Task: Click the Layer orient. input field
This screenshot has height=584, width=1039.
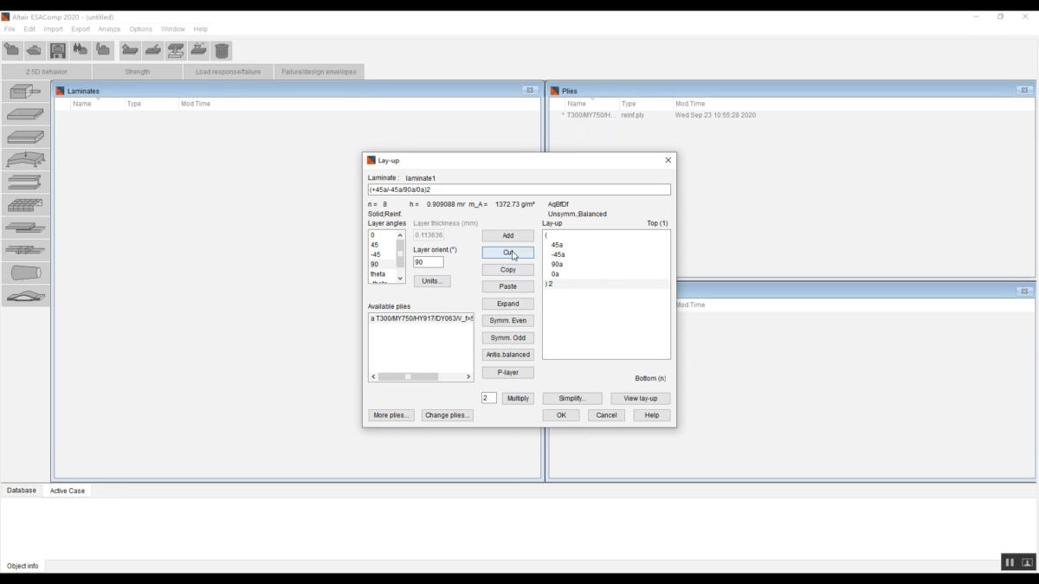Action: 429,262
